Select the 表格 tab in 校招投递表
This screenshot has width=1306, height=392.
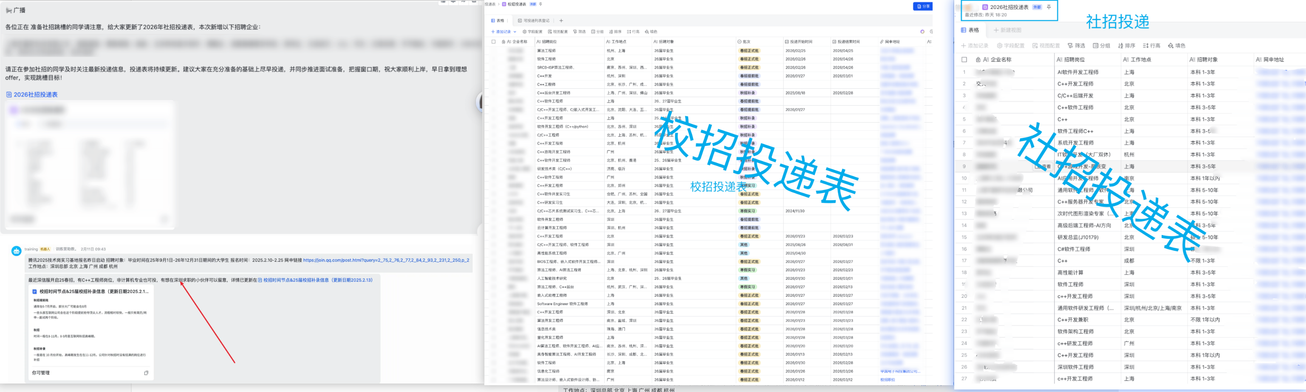[x=498, y=21]
